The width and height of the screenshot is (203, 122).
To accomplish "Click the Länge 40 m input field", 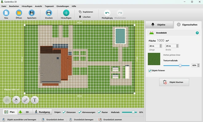I will (154, 46).
